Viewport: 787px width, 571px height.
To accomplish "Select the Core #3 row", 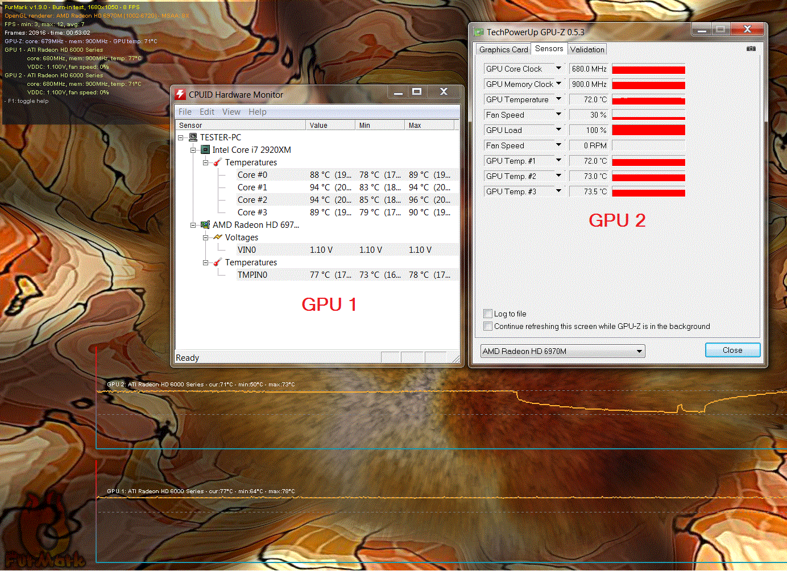I will pyautogui.click(x=347, y=212).
